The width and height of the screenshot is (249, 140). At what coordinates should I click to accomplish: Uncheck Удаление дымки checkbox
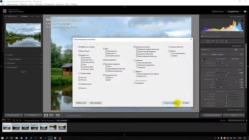[x=79, y=84]
